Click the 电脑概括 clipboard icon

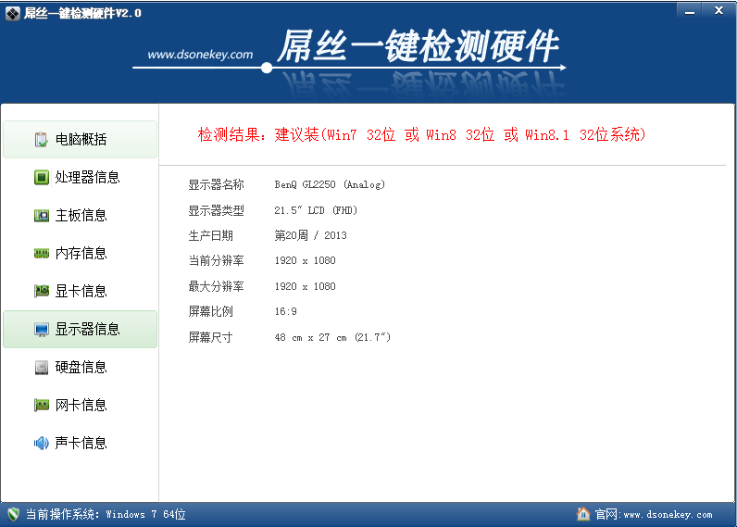[x=42, y=140]
